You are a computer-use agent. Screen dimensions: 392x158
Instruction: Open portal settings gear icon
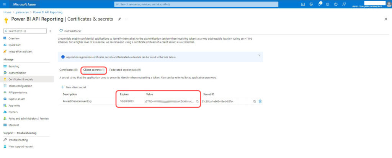pos(327,4)
